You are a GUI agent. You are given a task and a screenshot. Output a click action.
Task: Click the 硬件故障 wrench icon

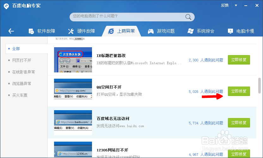[71, 31]
